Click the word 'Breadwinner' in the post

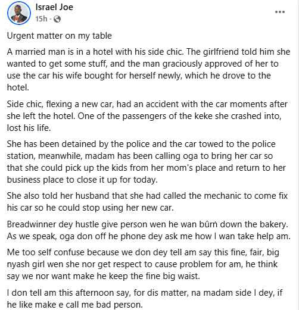tap(32, 224)
